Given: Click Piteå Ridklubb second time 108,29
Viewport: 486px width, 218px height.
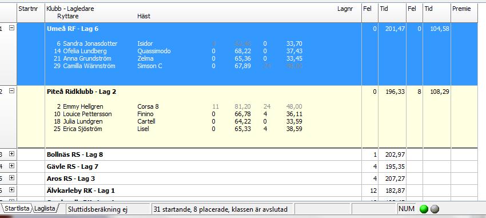Looking at the screenshot, I should [x=440, y=92].
